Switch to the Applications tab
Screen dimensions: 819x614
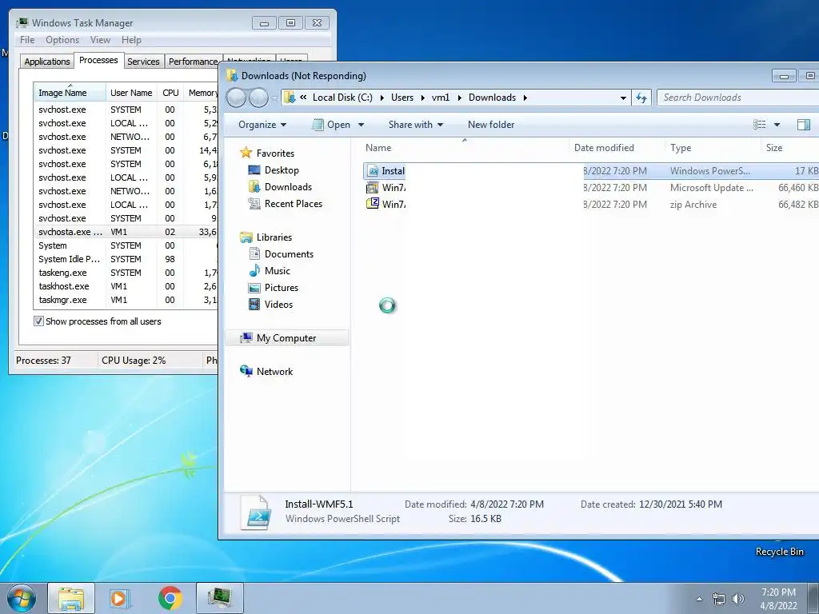pos(47,62)
